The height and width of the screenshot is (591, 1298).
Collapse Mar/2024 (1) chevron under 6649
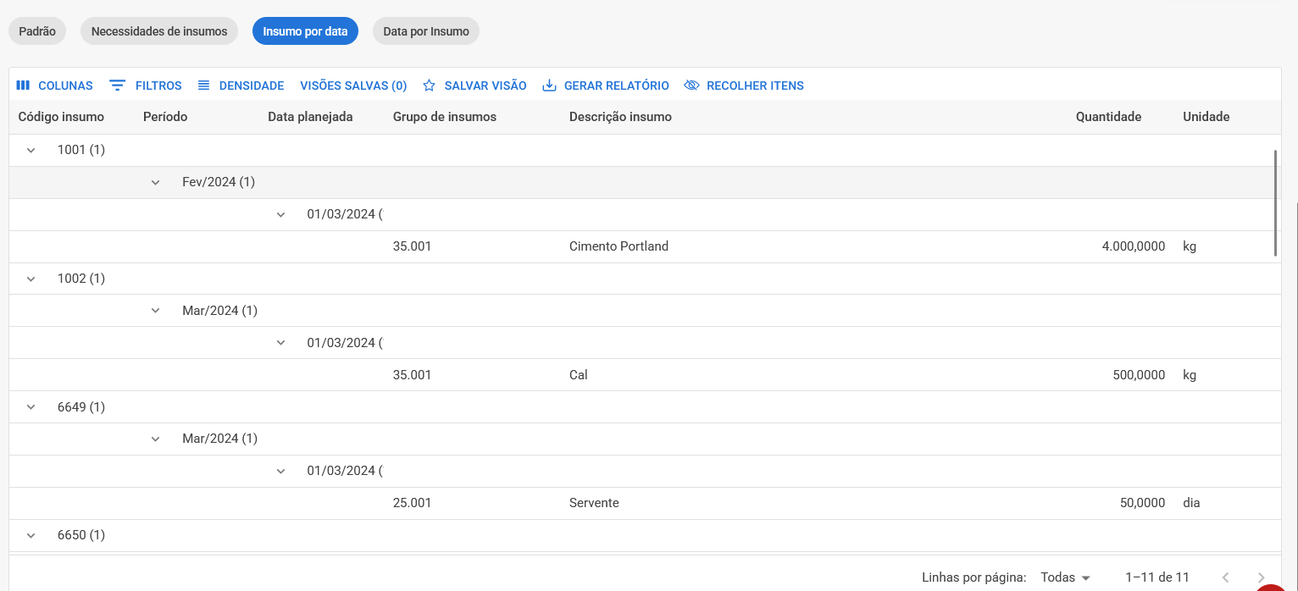coord(156,439)
